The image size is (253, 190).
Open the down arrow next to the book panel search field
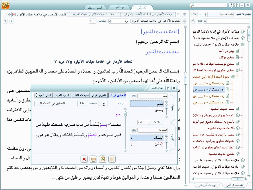(x=205, y=21)
